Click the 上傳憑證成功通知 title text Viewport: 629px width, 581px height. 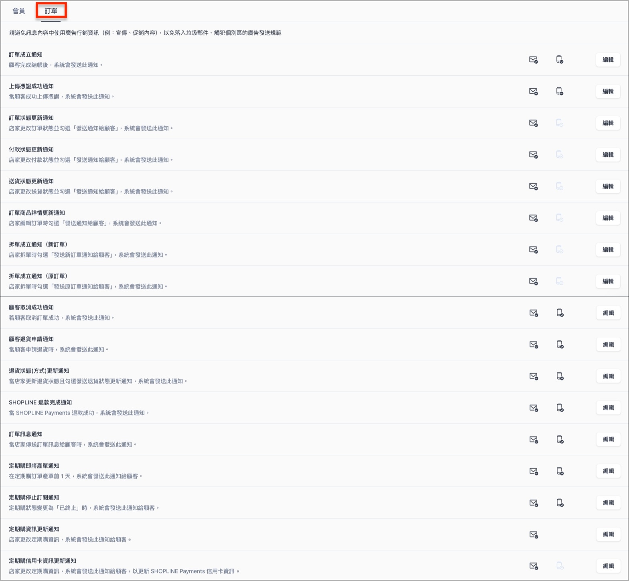(x=31, y=86)
